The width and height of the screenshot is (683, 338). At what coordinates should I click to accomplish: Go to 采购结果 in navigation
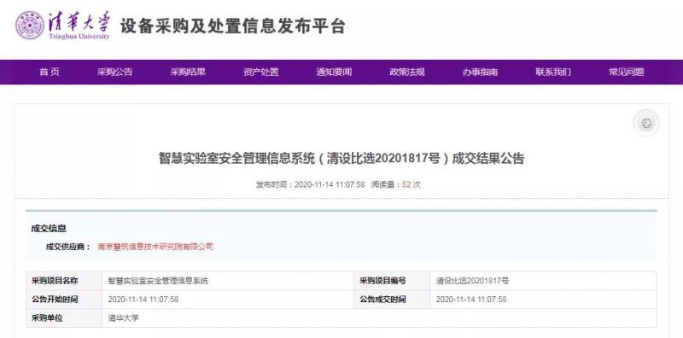tap(188, 73)
